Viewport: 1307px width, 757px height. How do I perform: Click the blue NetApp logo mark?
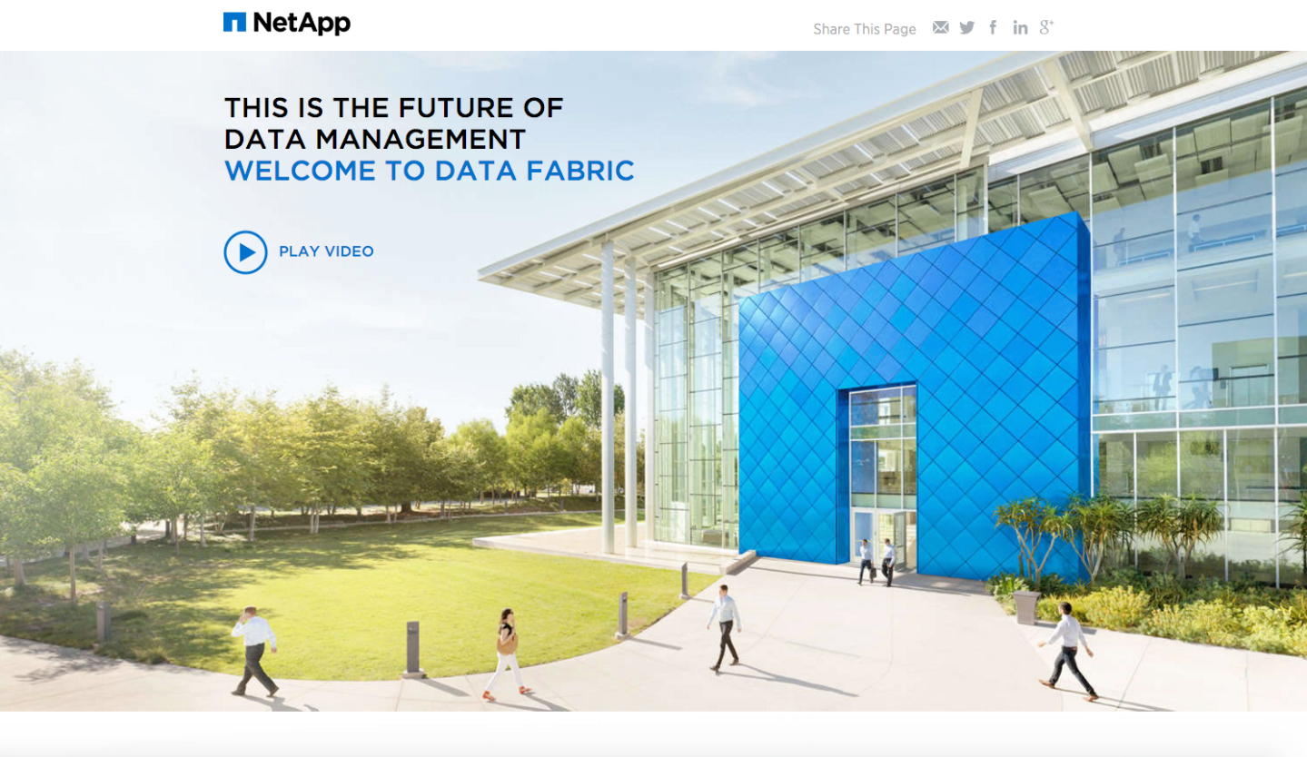point(234,23)
